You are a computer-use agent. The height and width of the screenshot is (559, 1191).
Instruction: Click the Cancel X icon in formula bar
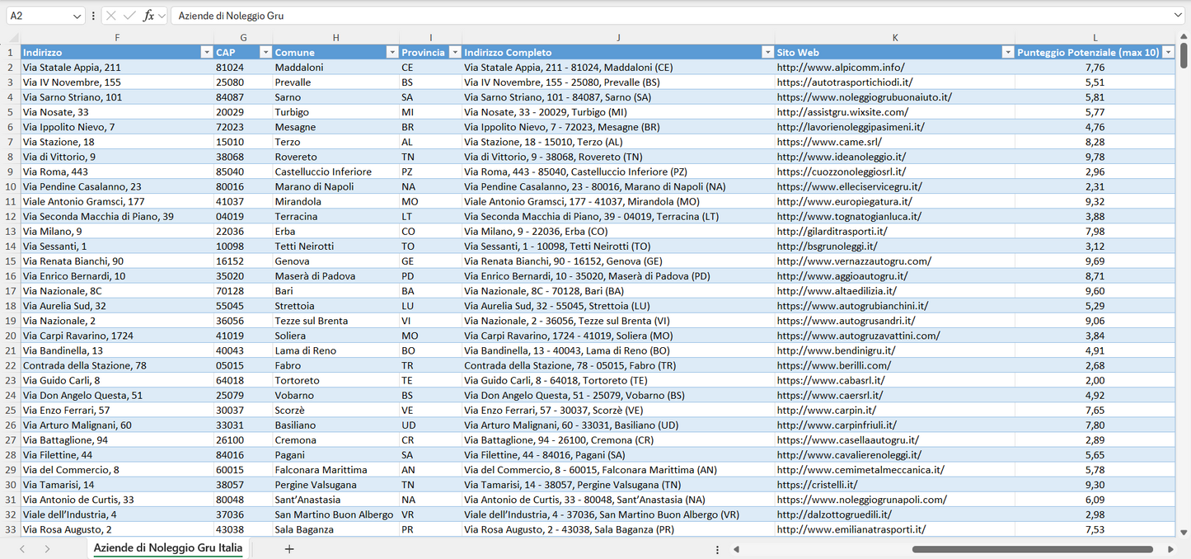coord(111,16)
